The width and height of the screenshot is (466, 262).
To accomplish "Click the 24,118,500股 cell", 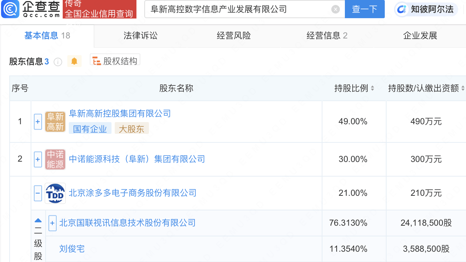I will tap(426, 223).
